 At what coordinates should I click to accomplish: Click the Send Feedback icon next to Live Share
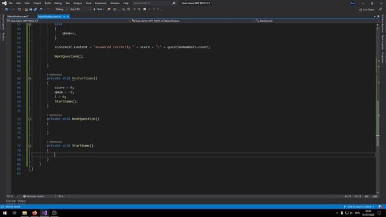click(380, 10)
